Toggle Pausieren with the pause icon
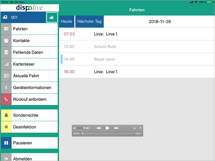The width and height of the screenshot is (215, 161). coord(6,143)
